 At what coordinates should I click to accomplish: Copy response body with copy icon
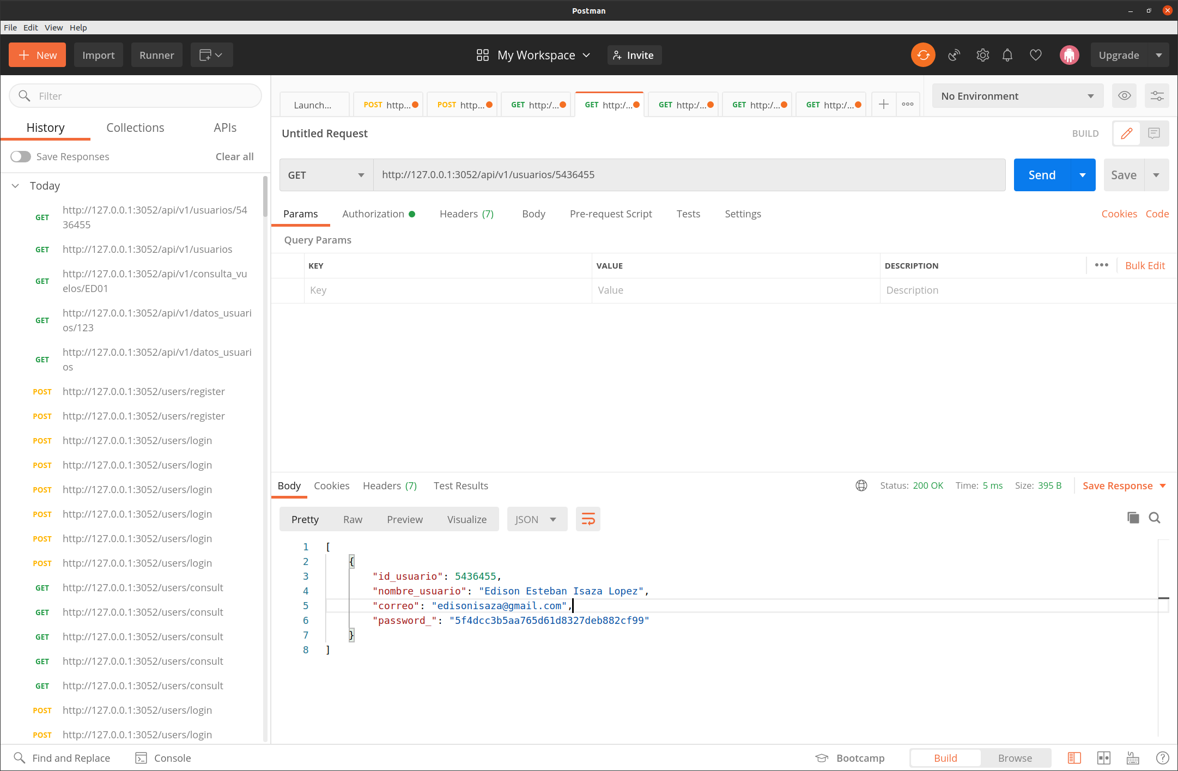click(x=1133, y=518)
